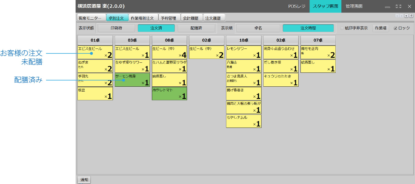415x184 pixels.
Task: Select the 01卓 table header
Action: click(95, 40)
